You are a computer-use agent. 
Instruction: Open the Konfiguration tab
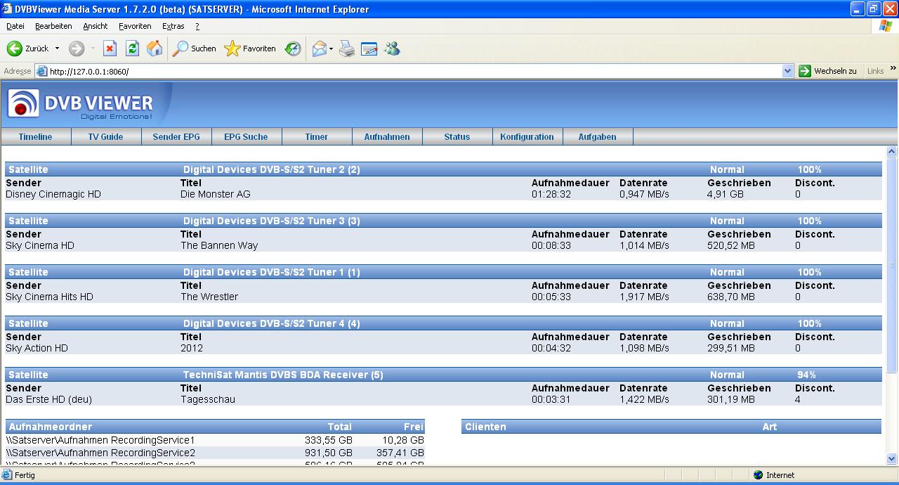click(x=527, y=137)
